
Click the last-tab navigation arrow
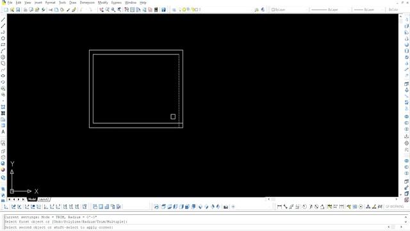tap(23, 200)
